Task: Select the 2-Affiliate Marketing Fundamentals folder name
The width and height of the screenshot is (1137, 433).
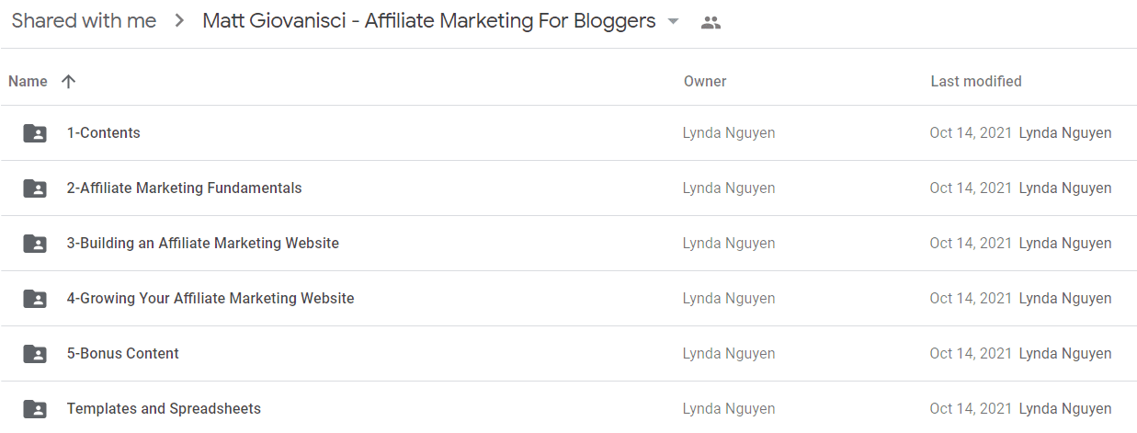Action: pos(184,188)
